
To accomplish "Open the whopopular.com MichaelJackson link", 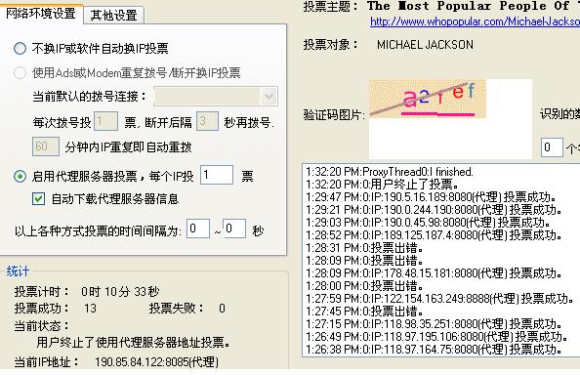I will point(475,21).
